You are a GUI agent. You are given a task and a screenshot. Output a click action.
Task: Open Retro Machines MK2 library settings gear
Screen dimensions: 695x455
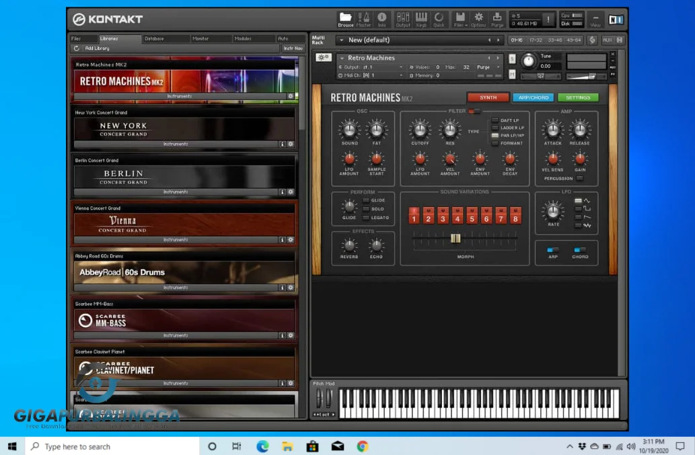[291, 96]
